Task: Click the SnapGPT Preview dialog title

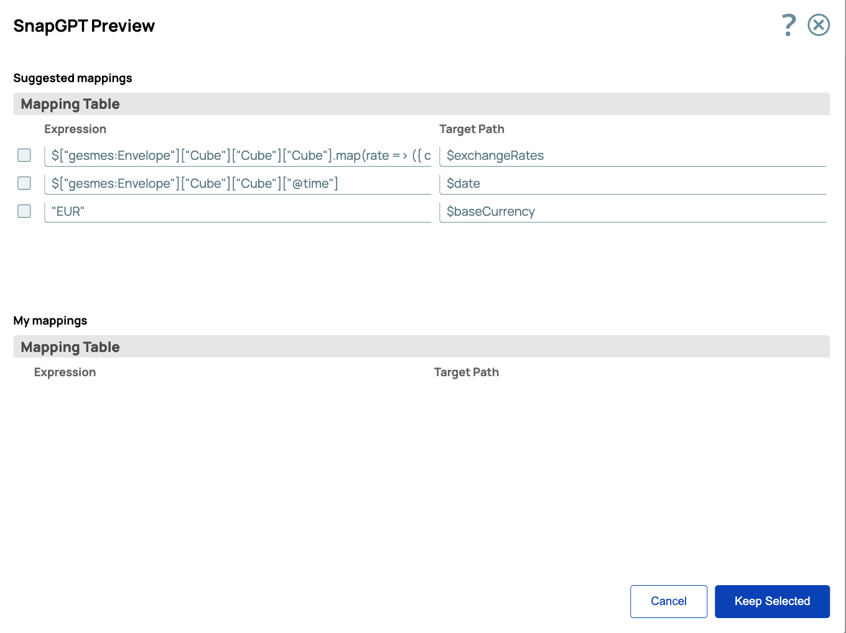Action: click(84, 25)
